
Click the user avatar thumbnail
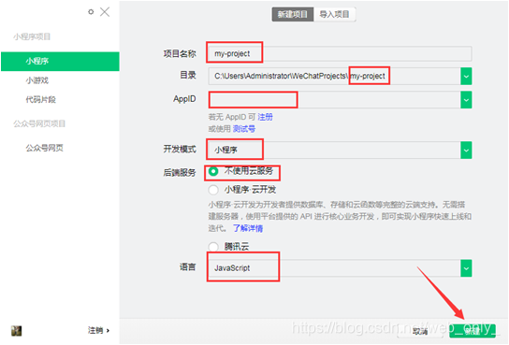(16, 331)
